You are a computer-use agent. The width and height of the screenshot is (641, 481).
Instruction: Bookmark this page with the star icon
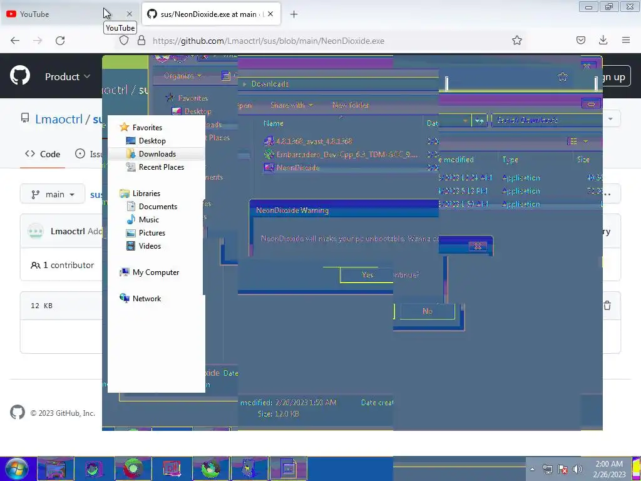click(x=517, y=41)
